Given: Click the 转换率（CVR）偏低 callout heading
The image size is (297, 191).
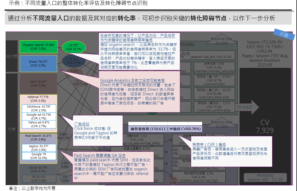Looking at the screenshot, I should (x=209, y=145).
